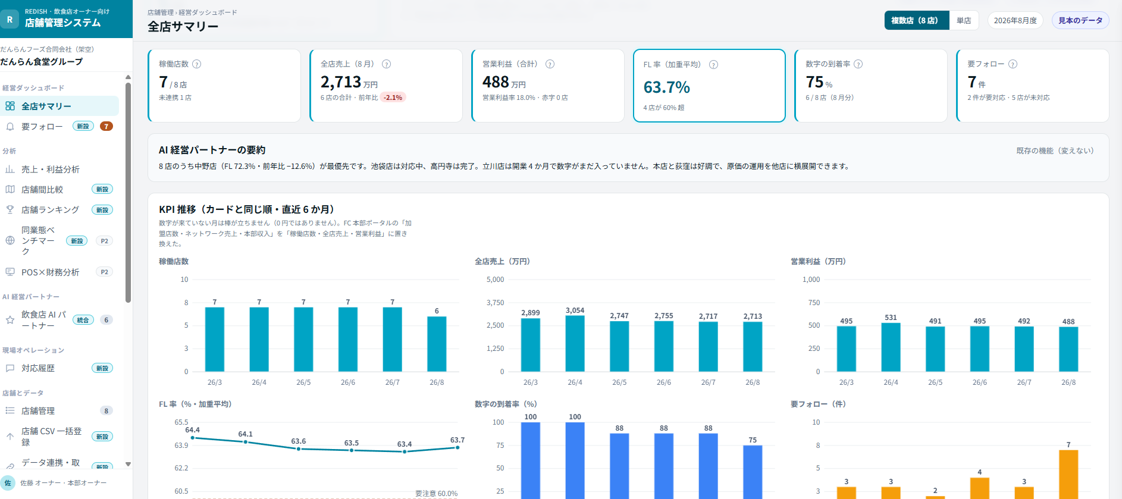Click the sidebar scrollbar up arrow
This screenshot has height=499, width=1122.
[x=128, y=77]
